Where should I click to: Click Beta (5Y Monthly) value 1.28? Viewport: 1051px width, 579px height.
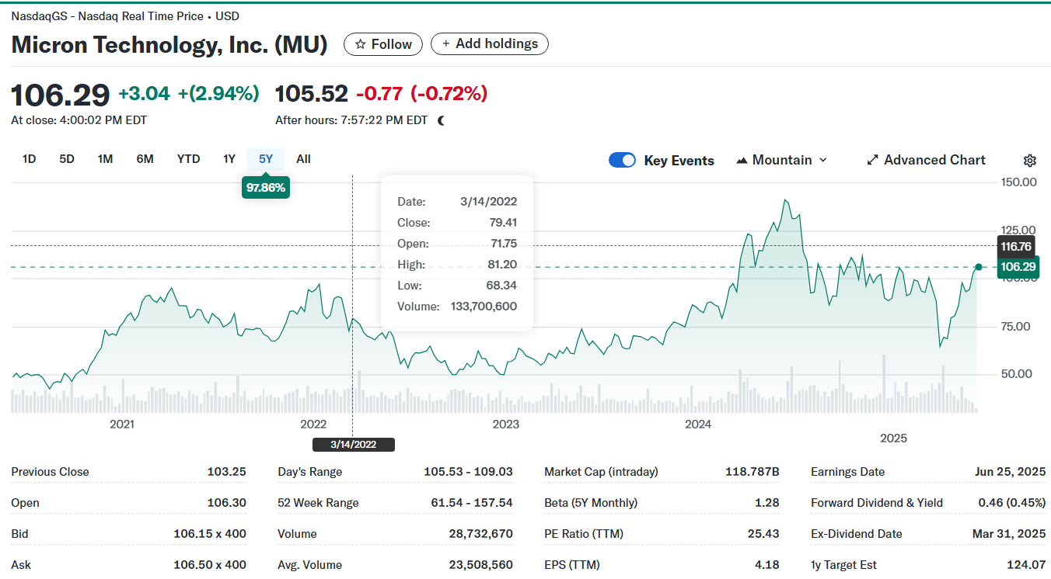click(767, 503)
